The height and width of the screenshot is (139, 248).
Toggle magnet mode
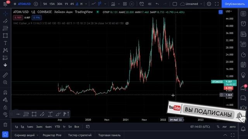pos(5,92)
